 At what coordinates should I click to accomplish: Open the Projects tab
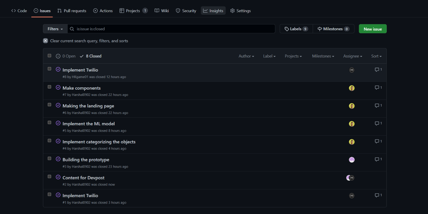pyautogui.click(x=133, y=11)
